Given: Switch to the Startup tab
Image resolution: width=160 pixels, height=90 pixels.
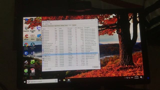Looking at the screenshot, I should [x=62, y=25].
